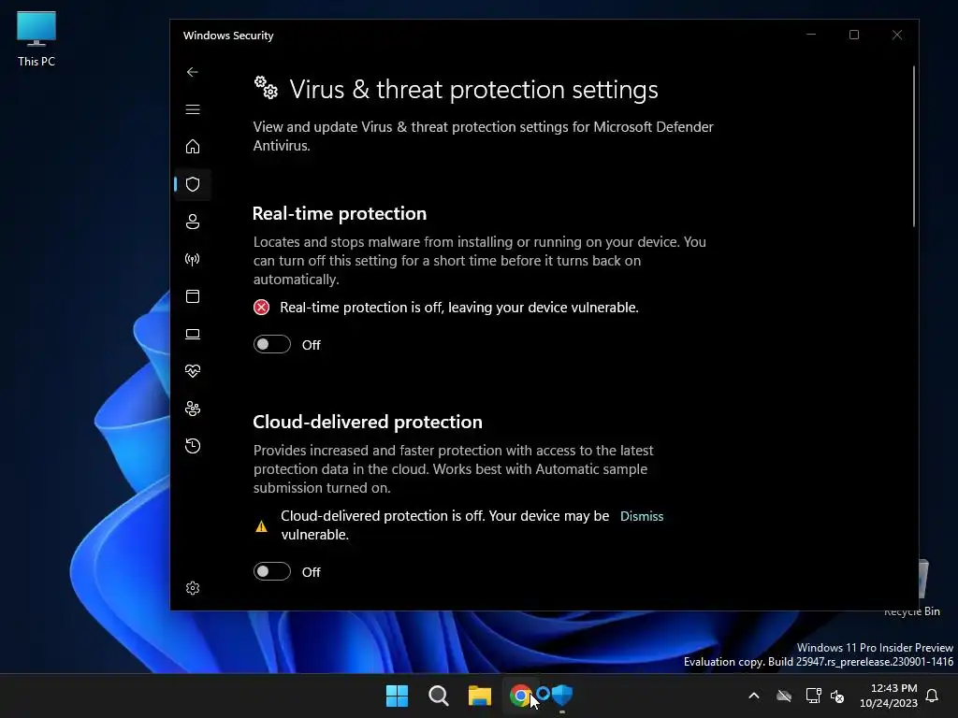
Task: Open Firewall & network protection icon
Action: [193, 260]
